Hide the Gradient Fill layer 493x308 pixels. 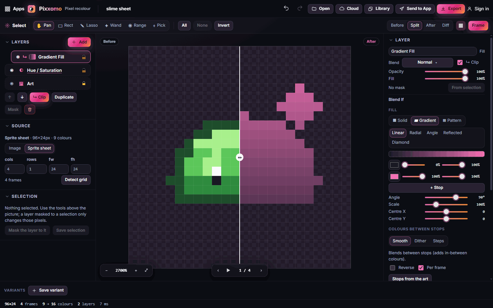[18, 57]
